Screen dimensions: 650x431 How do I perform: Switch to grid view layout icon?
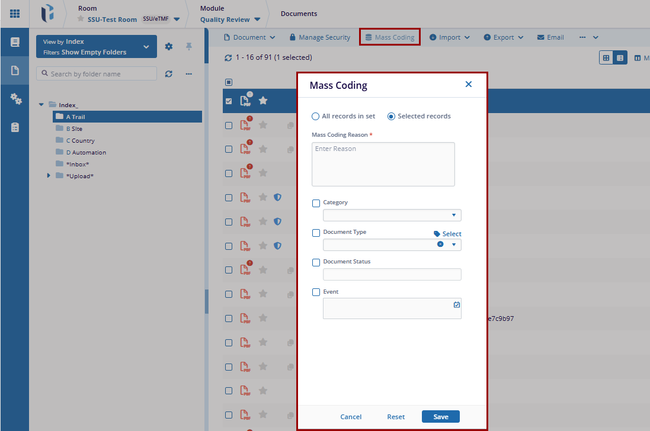606,58
